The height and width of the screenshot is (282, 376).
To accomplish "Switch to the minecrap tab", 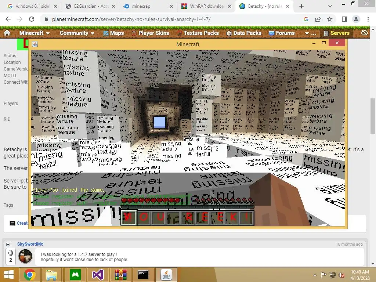I will pos(147,6).
